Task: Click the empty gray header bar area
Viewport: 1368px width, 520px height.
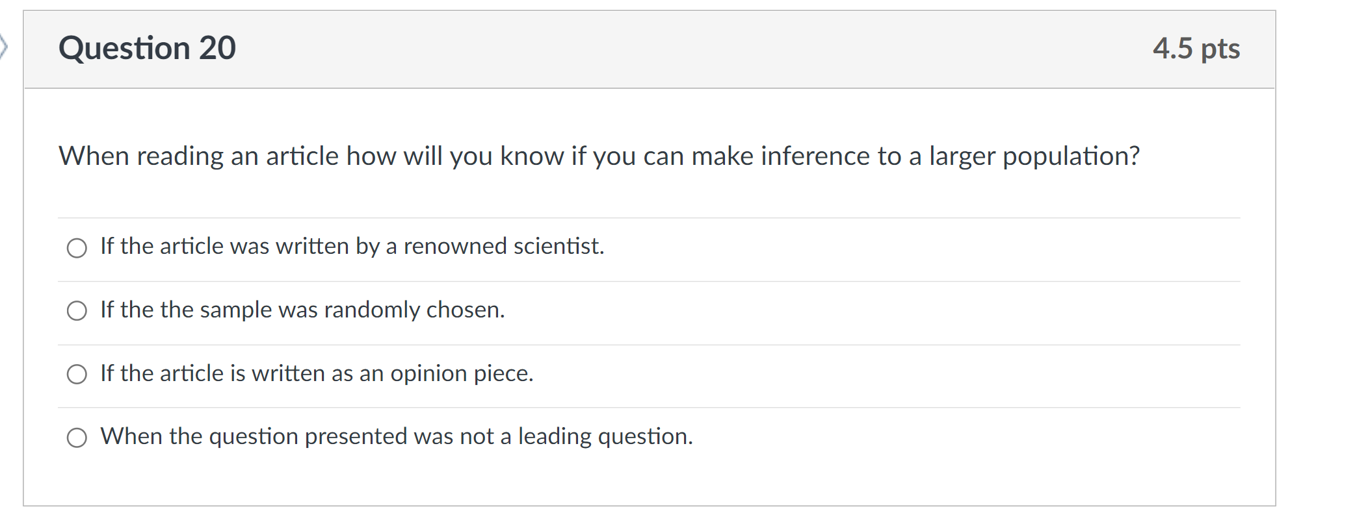Action: click(650, 49)
